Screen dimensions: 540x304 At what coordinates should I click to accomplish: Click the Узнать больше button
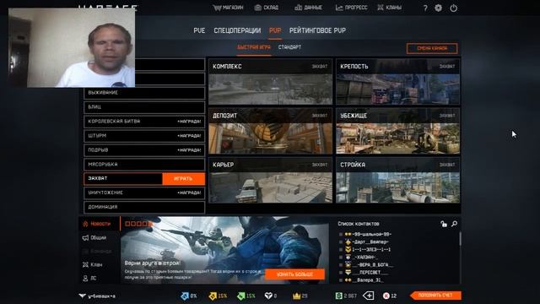pyautogui.click(x=294, y=274)
